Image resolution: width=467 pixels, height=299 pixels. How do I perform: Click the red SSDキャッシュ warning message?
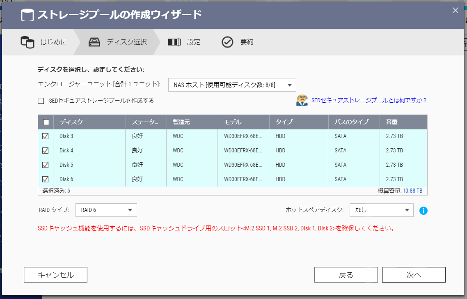tap(217, 228)
